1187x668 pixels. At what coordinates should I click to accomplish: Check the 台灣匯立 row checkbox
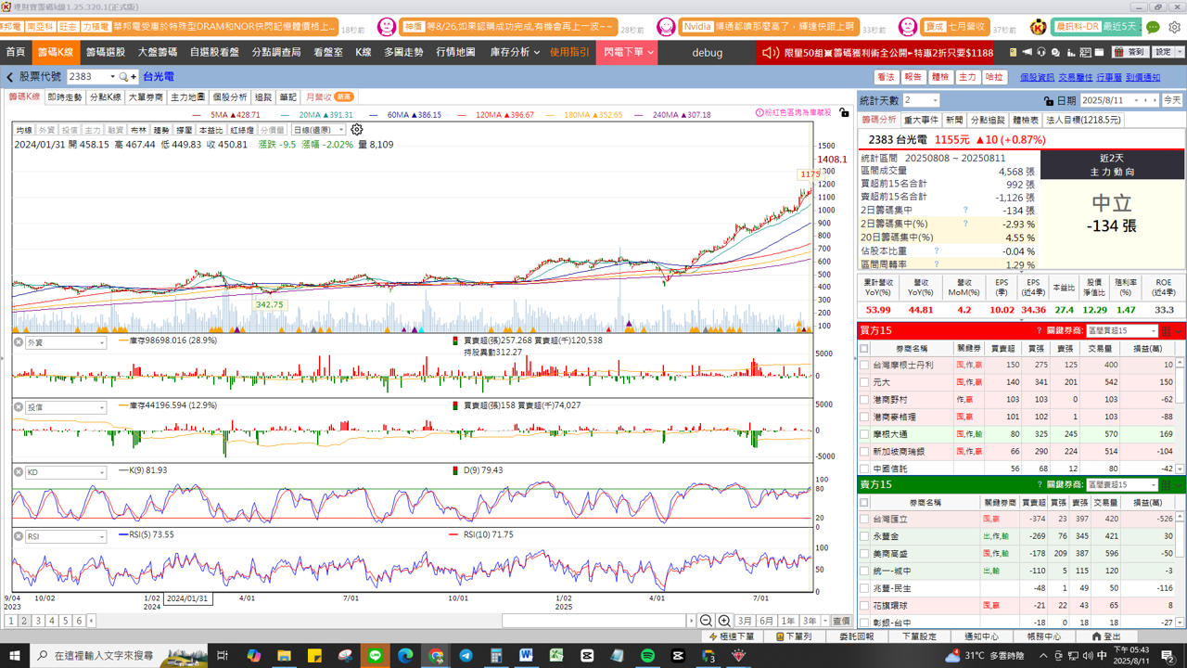[x=864, y=520]
